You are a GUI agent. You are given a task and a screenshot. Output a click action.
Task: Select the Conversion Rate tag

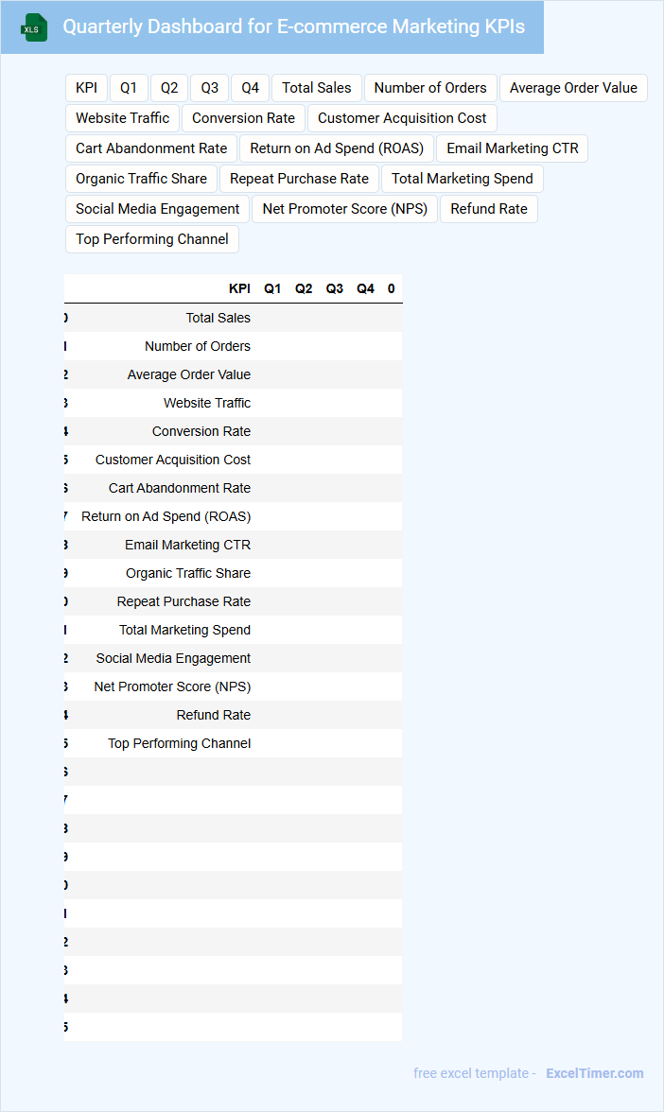click(243, 118)
